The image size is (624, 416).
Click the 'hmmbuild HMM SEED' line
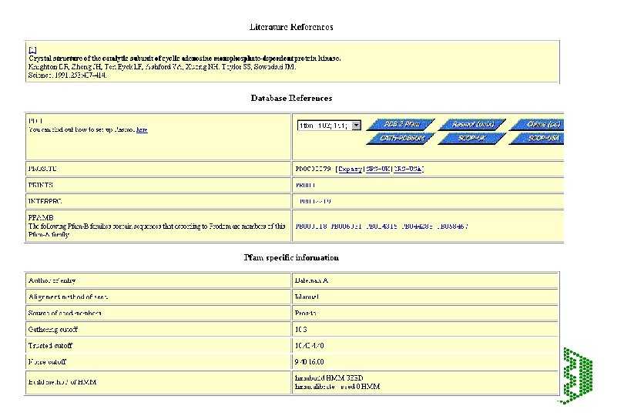tap(329, 378)
